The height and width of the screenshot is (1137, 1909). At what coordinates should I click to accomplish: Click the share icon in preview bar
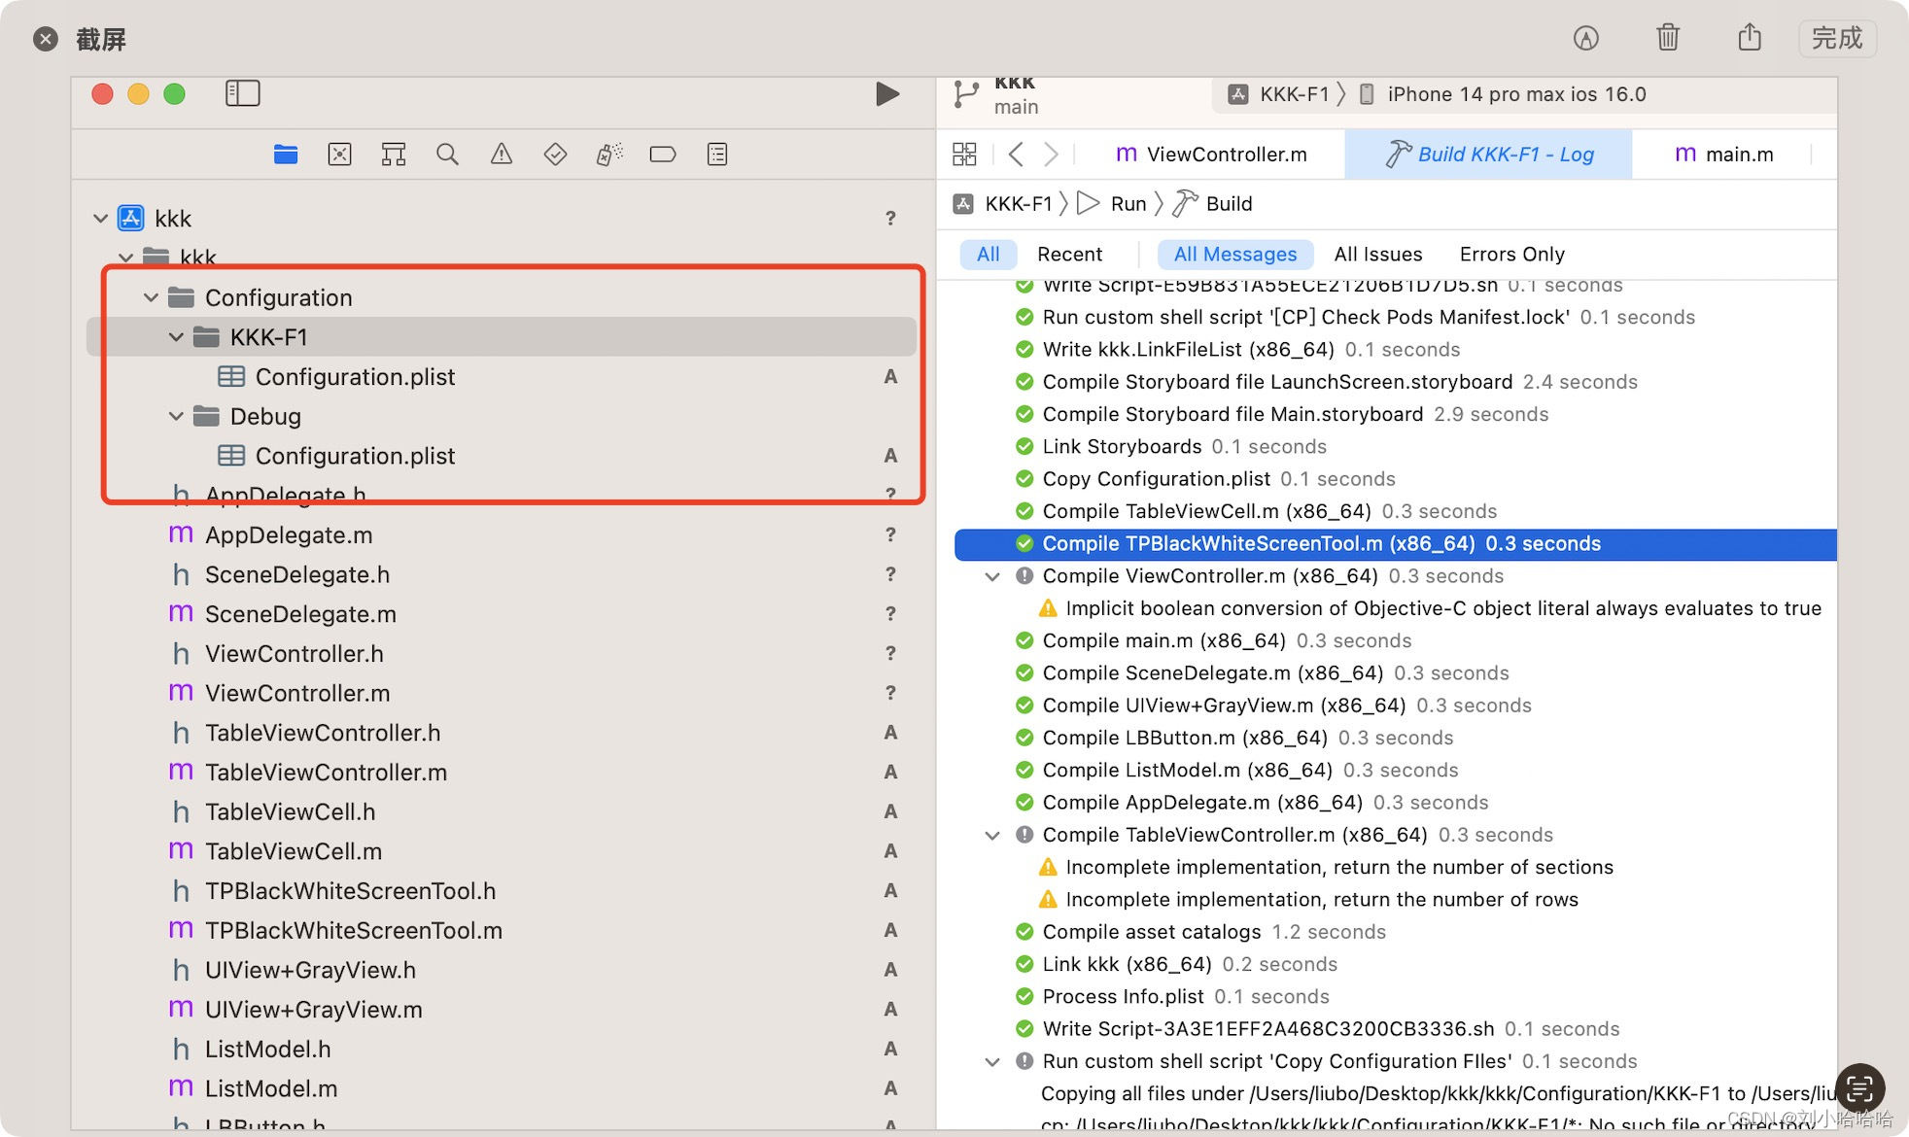(x=1750, y=37)
